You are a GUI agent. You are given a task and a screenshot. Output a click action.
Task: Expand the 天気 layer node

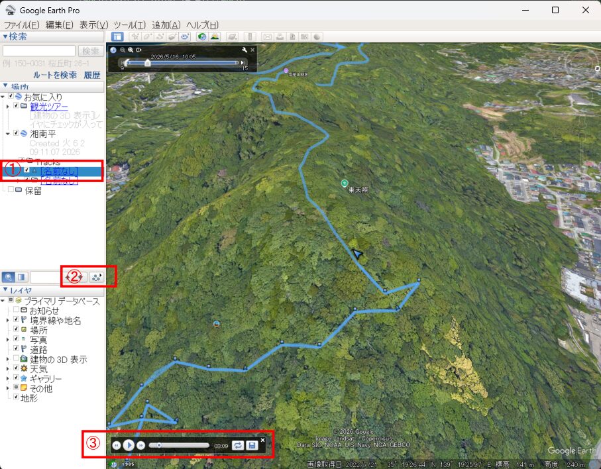(8, 368)
